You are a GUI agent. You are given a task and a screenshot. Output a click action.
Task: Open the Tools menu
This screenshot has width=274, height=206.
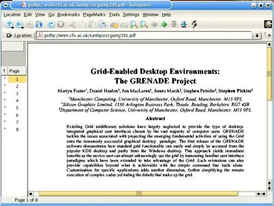pos(114,15)
